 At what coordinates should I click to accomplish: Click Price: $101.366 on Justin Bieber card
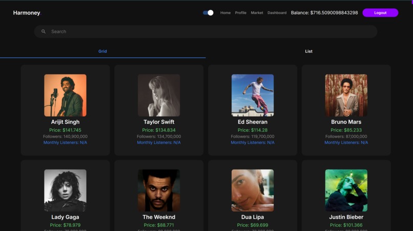pos(346,225)
